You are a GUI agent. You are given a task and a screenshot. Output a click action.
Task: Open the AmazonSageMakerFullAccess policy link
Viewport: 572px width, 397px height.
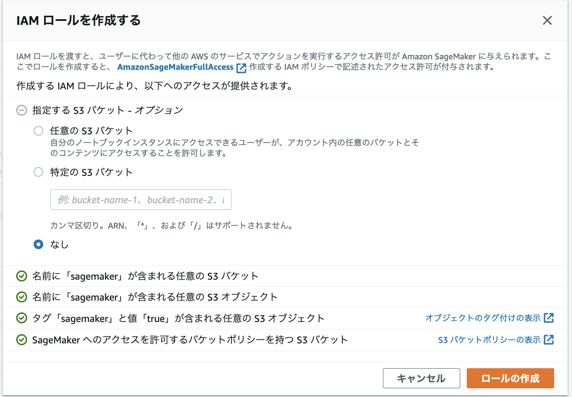click(x=176, y=67)
